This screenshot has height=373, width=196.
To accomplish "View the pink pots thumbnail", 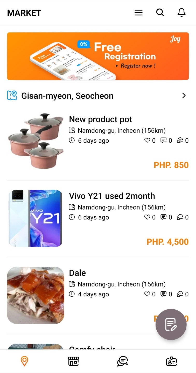I will coord(36,141).
